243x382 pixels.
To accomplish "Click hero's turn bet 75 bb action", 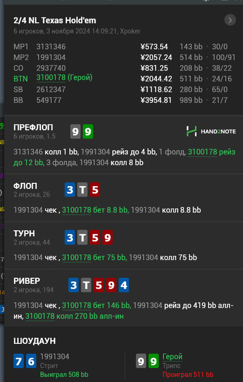I will [x=94, y=258].
